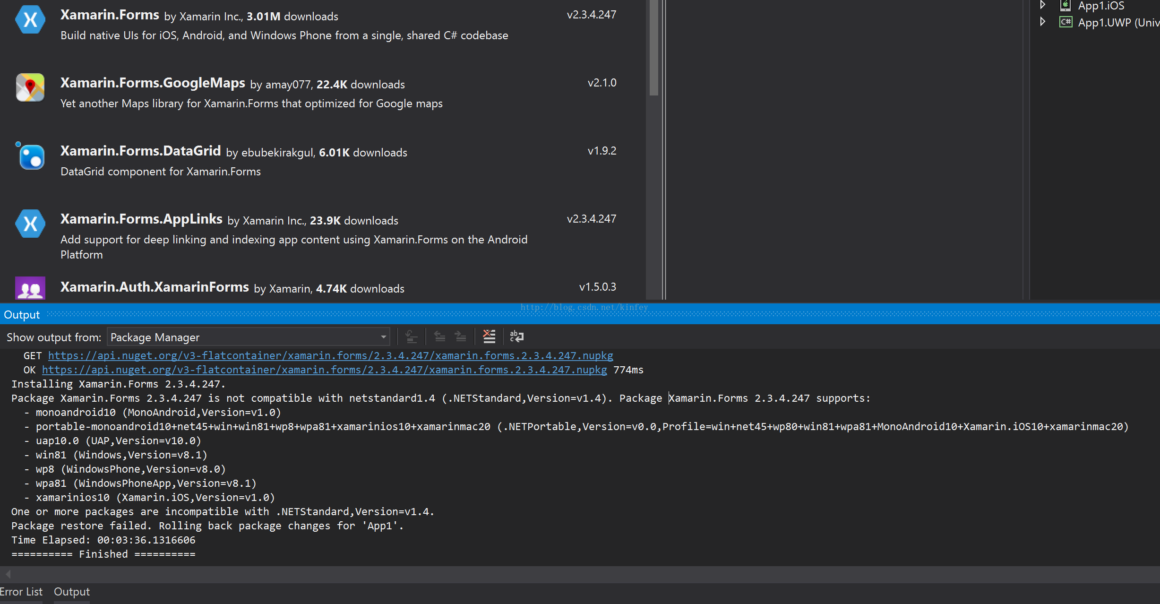The image size is (1160, 604).
Task: Click 'Yet another Maps library' description
Action: pos(251,104)
